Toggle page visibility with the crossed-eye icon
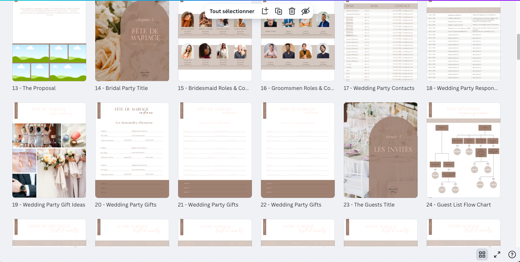520x262 pixels. (306, 11)
